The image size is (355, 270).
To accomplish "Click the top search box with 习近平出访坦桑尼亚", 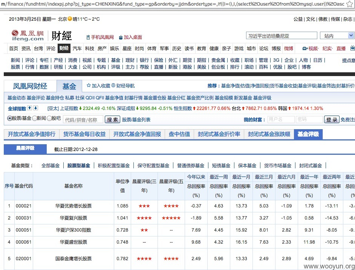I will point(282,36).
